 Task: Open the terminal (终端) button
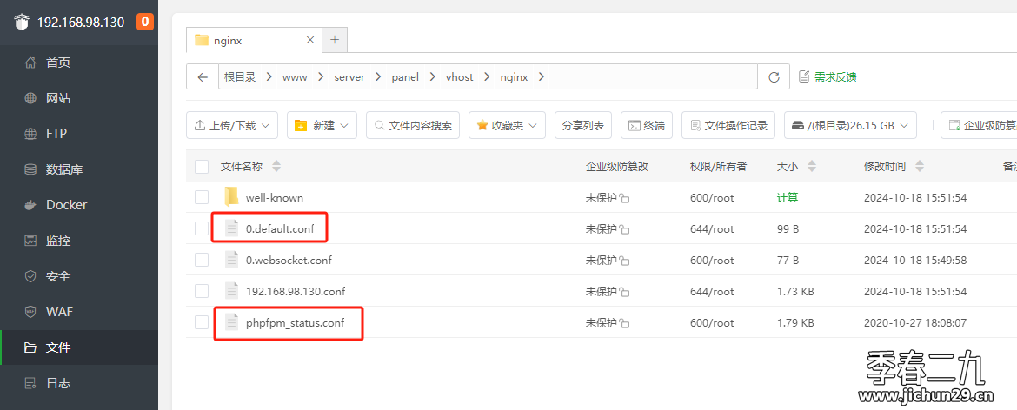point(646,125)
